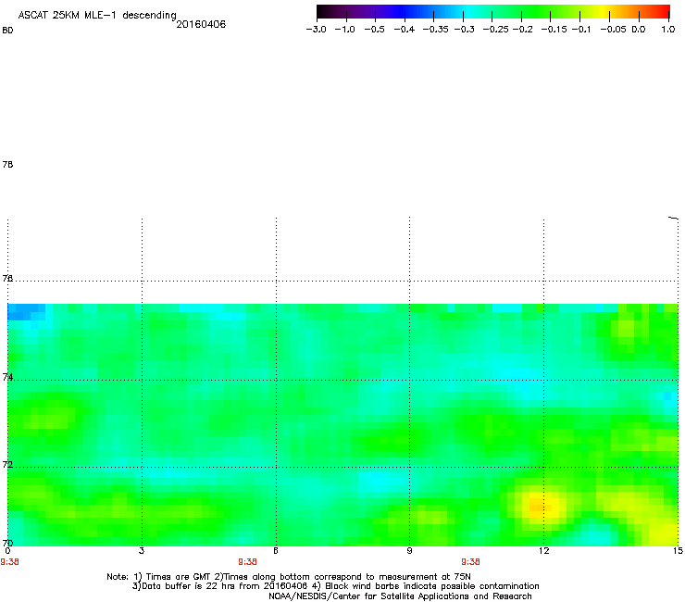Click the -0.5 color bar label
Image resolution: width=685 pixels, height=602 pixels.
pos(374,30)
